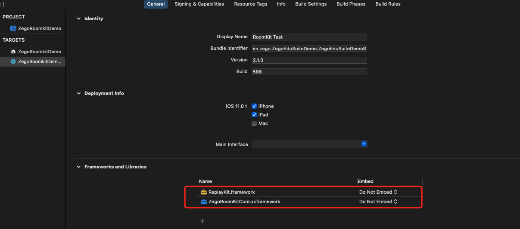This screenshot has height=229, width=520.
Task: Change ZegoRoomKitCore.xcframework embed option
Action: (378, 202)
